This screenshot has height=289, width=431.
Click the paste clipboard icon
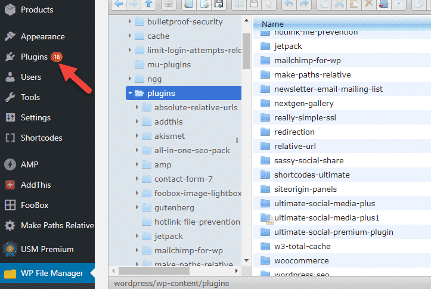click(x=354, y=4)
